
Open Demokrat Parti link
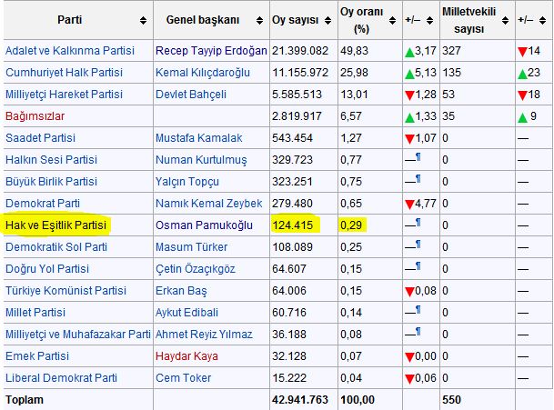[x=43, y=204]
